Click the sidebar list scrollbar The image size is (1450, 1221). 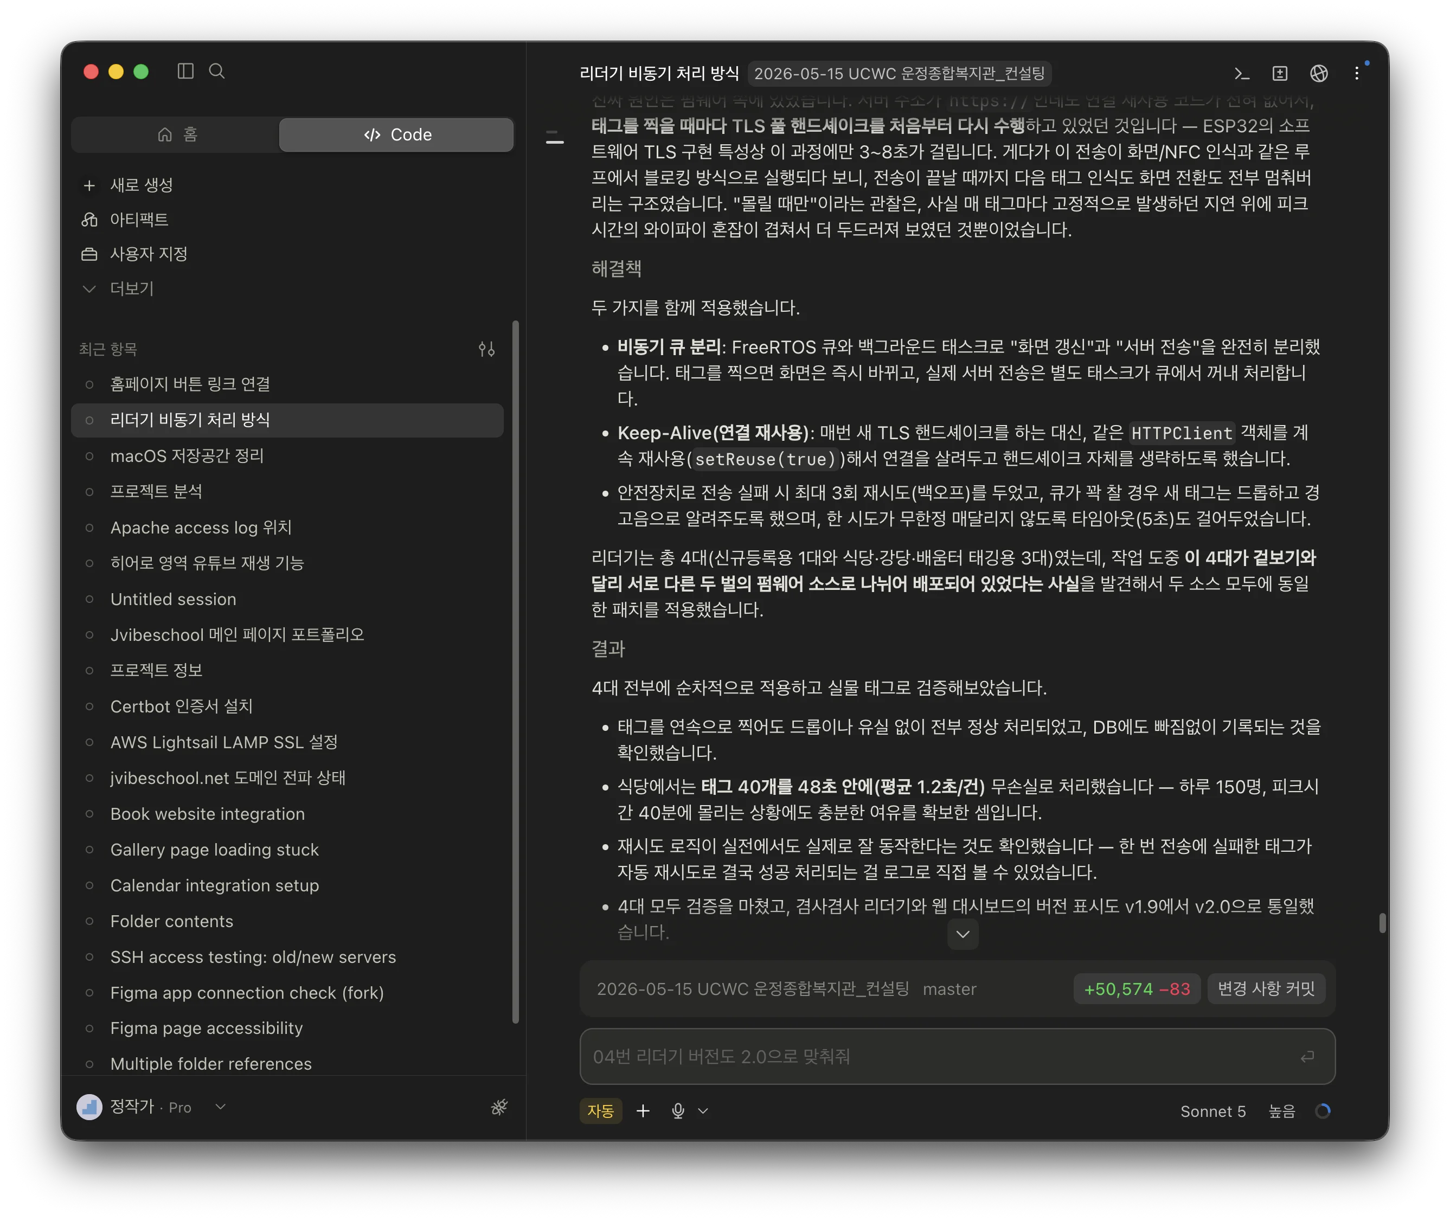(x=515, y=671)
